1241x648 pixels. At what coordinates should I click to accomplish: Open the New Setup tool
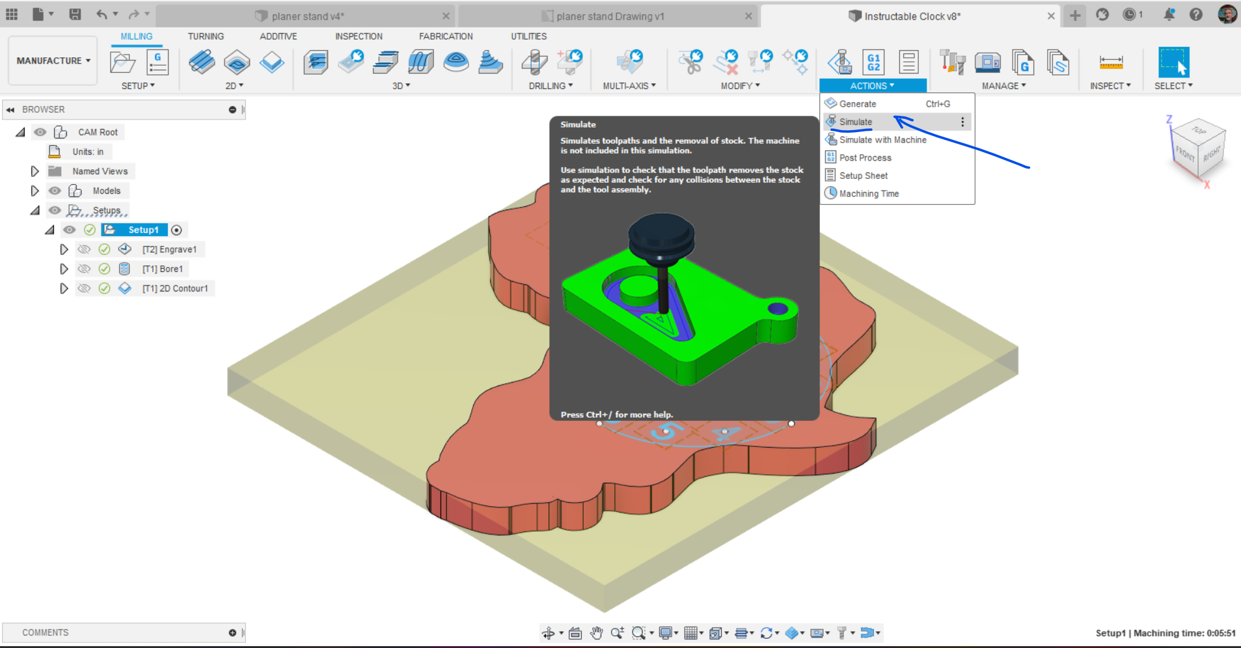point(123,62)
